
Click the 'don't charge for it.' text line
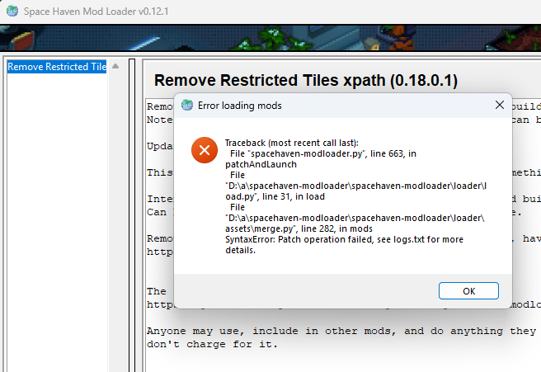click(x=212, y=344)
